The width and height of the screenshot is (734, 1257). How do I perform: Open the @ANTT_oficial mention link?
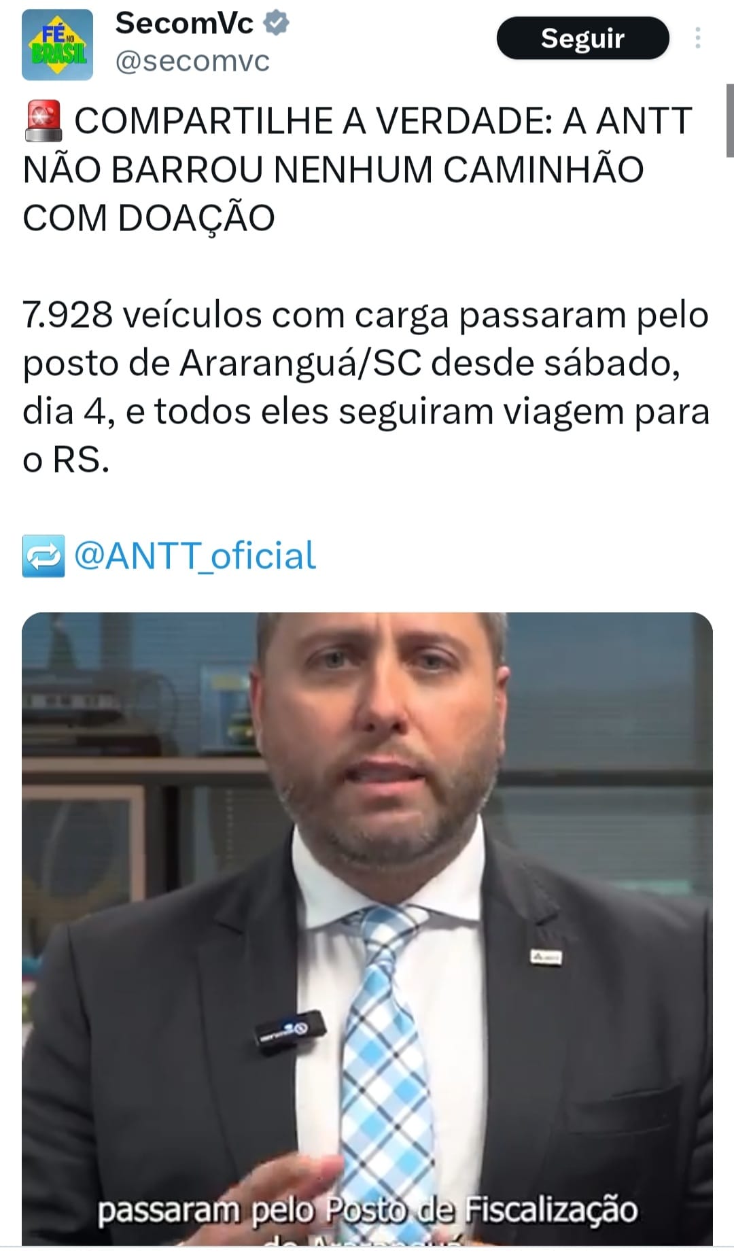point(194,555)
